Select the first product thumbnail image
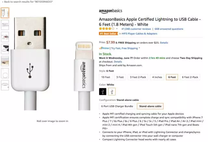Image resolution: width=208 pixels, height=142 pixels. (x=5, y=13)
